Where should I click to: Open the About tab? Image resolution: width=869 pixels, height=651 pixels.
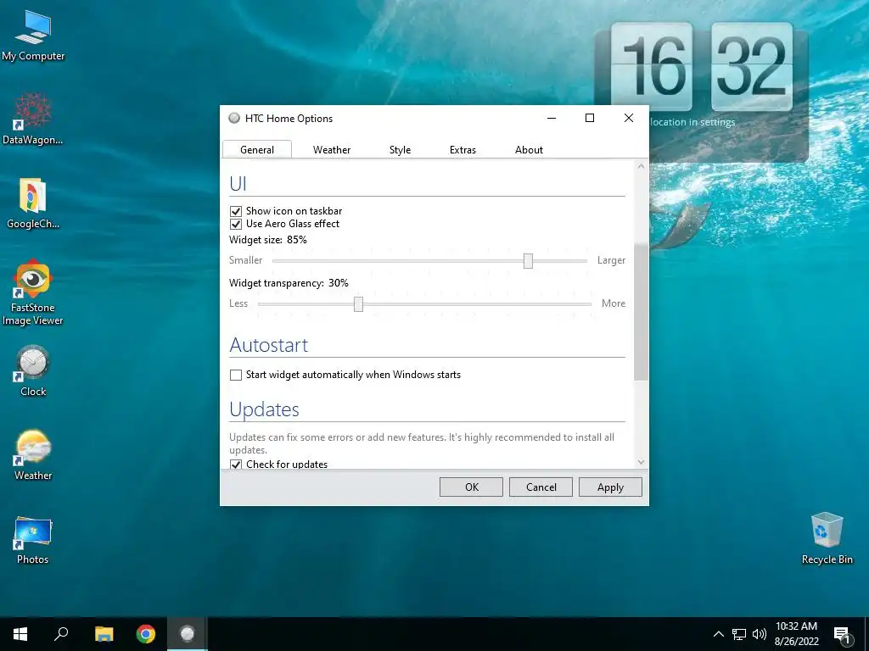529,149
